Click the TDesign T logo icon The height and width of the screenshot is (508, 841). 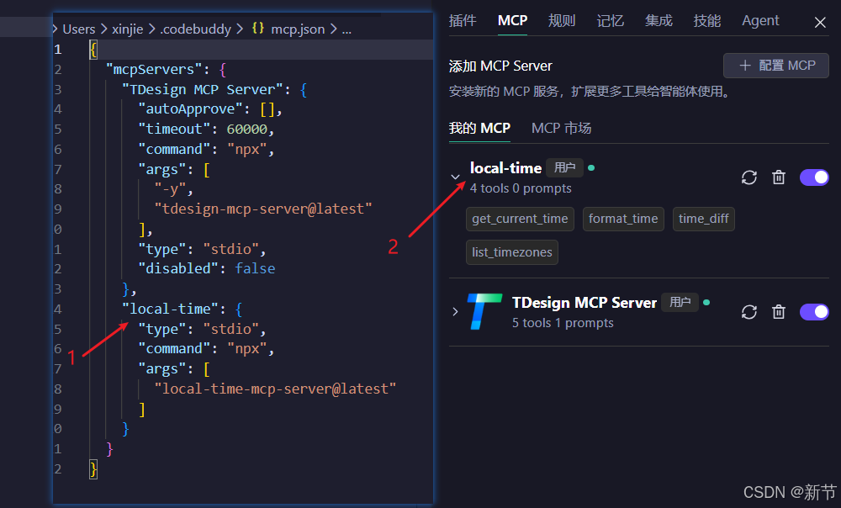click(x=484, y=311)
